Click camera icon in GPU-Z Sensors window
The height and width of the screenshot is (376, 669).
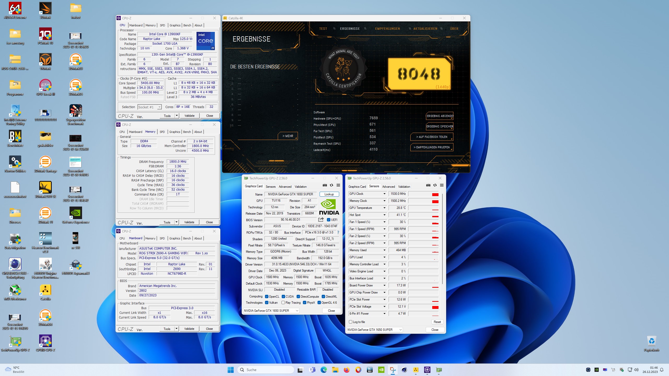tap(428, 185)
